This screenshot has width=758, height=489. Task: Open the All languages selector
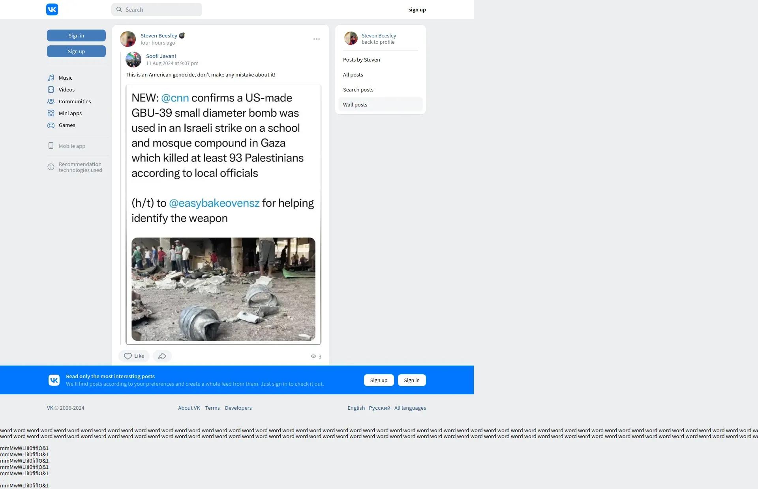tap(410, 408)
